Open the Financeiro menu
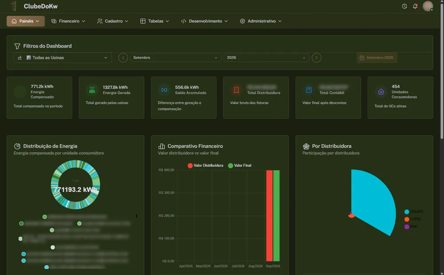Viewport: 444px width, 275px height. (68, 21)
